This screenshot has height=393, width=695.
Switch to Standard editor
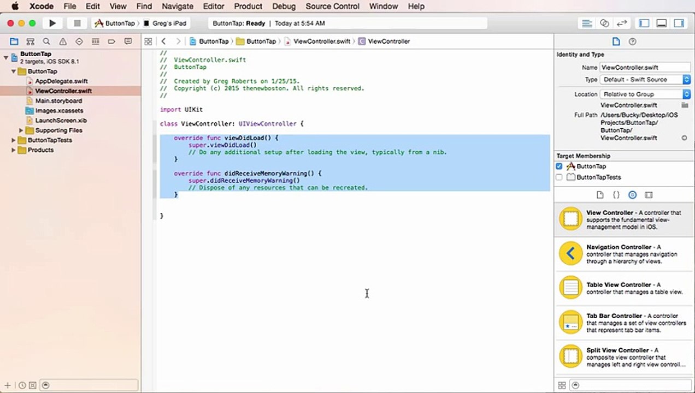(x=586, y=23)
